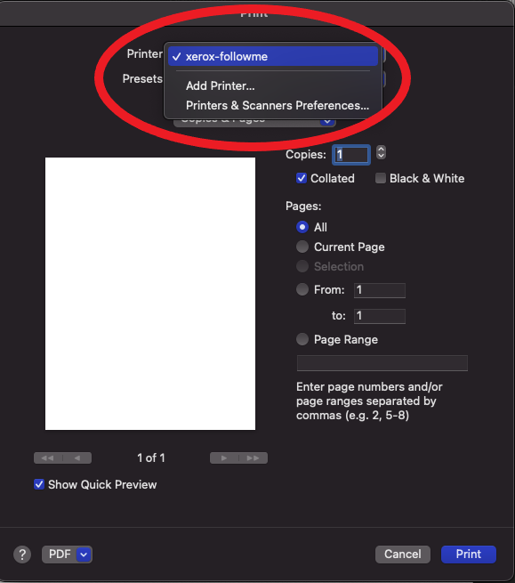Select the Current Page radio button

(x=302, y=247)
